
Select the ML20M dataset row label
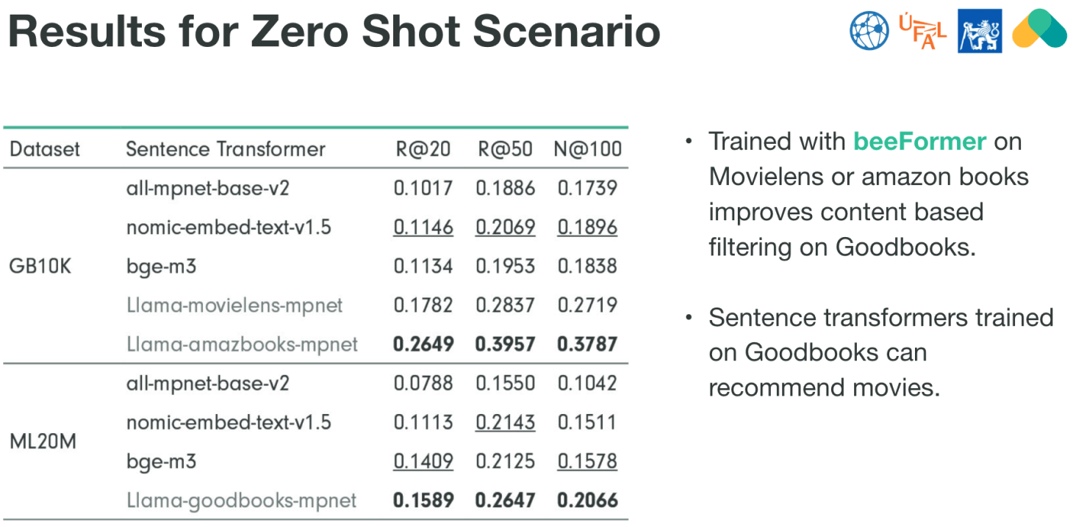point(43,442)
